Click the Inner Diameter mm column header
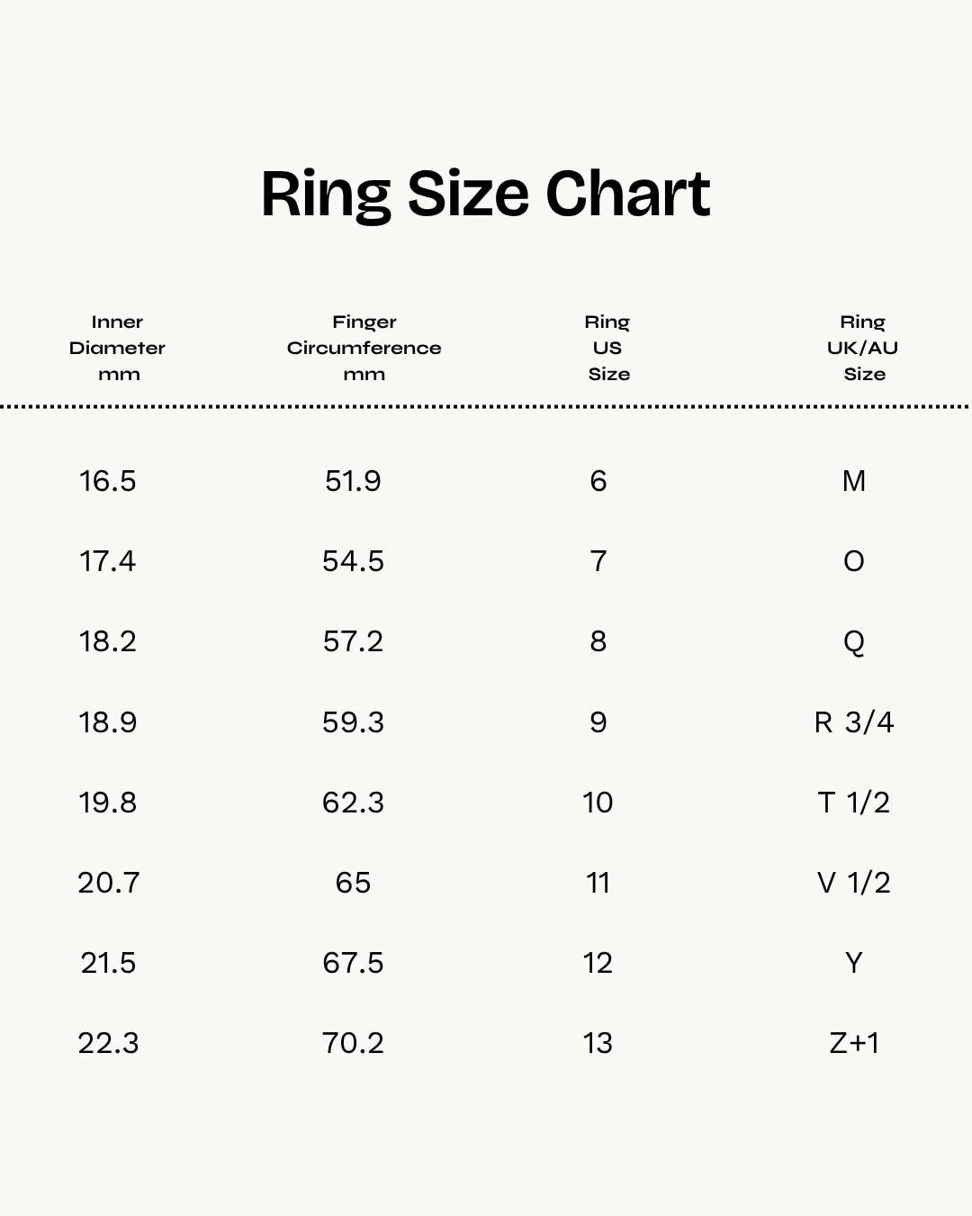The image size is (972, 1216). [117, 348]
